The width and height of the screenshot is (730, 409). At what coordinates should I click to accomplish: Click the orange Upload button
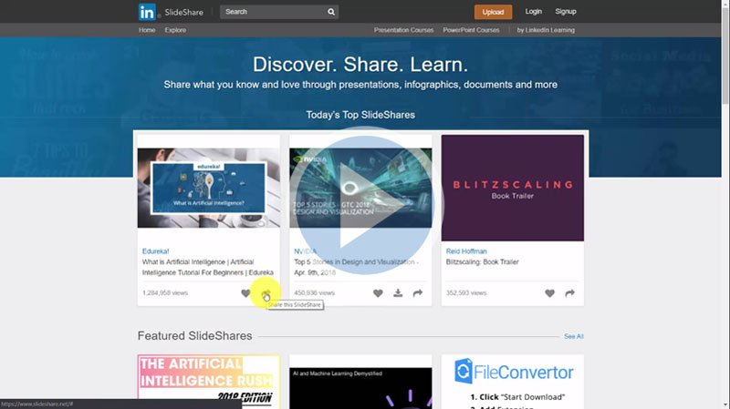493,12
